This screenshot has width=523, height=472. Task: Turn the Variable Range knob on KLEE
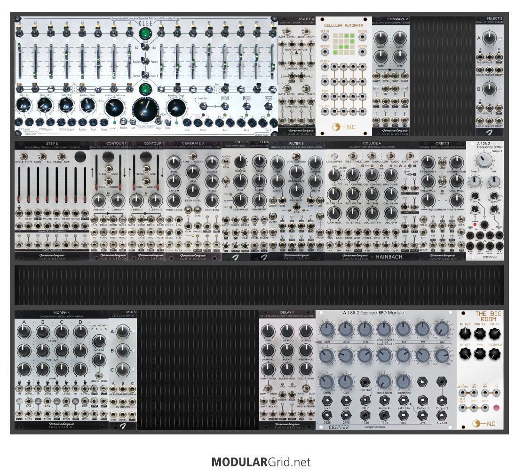176,108
